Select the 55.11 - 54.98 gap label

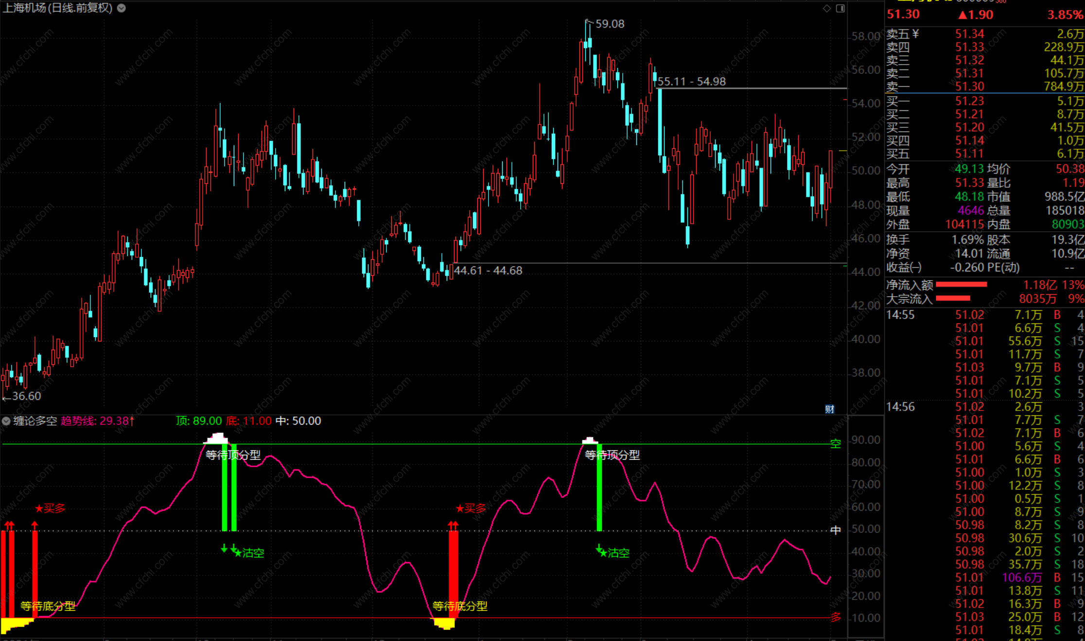point(691,82)
